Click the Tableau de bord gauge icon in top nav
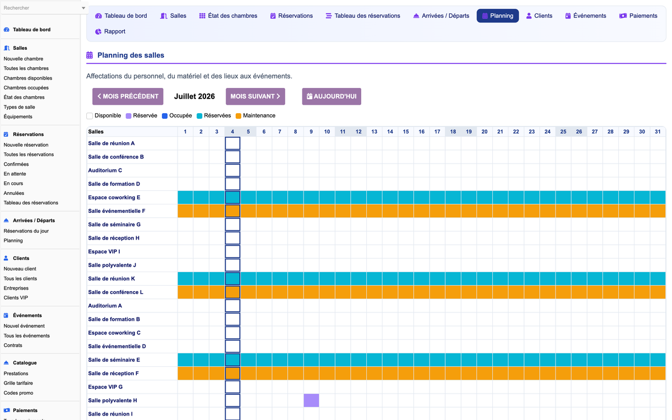Screen dimensions: 672x420 point(99,16)
